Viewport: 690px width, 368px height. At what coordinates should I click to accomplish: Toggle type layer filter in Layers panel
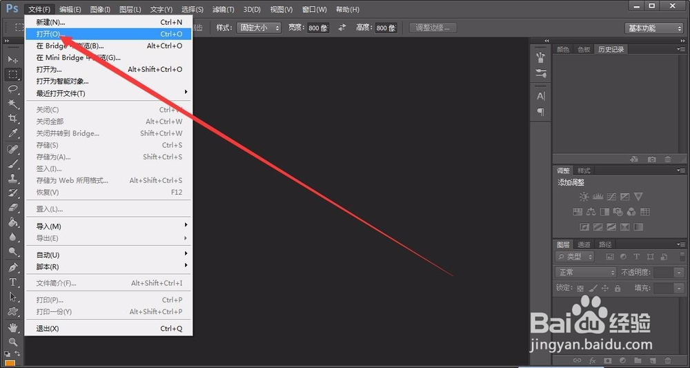636,257
